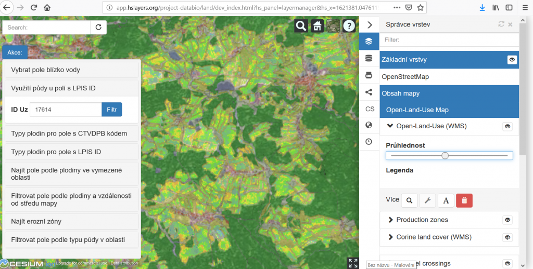Expand Vybrat pole blízko vody action
533x269 pixels.
72,70
